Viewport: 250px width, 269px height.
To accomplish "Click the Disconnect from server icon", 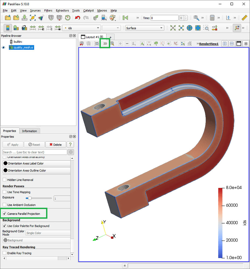I will [59, 18].
